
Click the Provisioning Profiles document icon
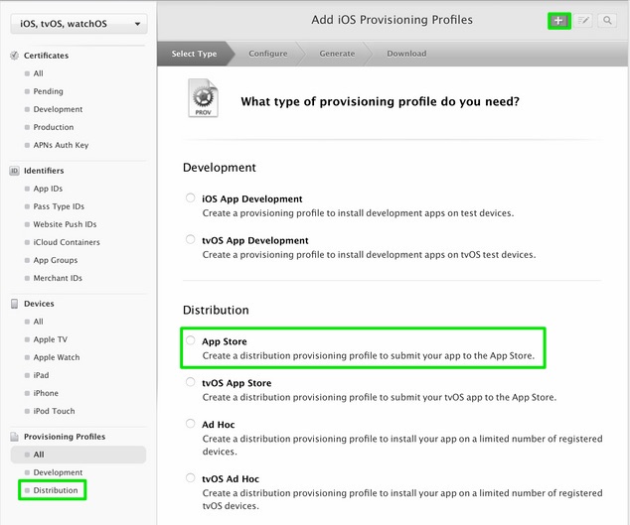(14, 437)
